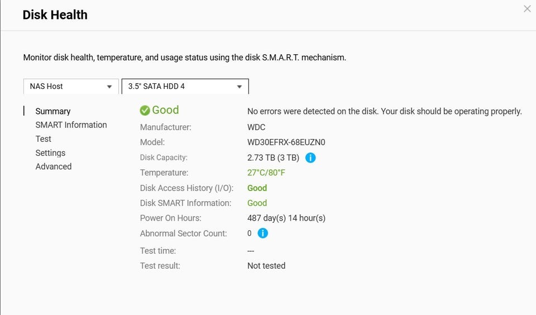Click the 27°C/80°F temperature value
Viewport: 536px width, 315px height.
(266, 173)
